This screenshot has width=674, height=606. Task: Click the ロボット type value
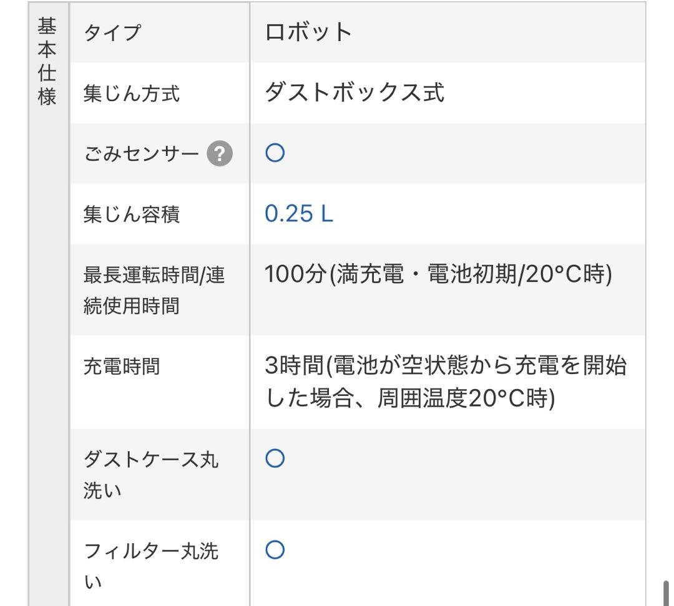[308, 32]
